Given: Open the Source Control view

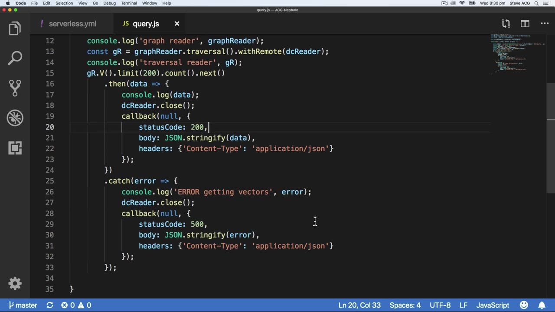Looking at the screenshot, I should [15, 88].
